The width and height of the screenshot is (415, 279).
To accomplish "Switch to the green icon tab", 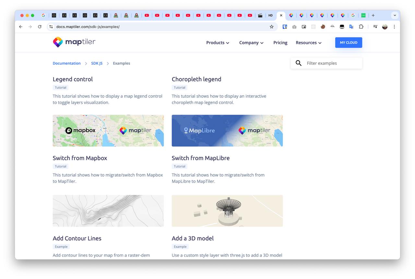I will click(363, 15).
